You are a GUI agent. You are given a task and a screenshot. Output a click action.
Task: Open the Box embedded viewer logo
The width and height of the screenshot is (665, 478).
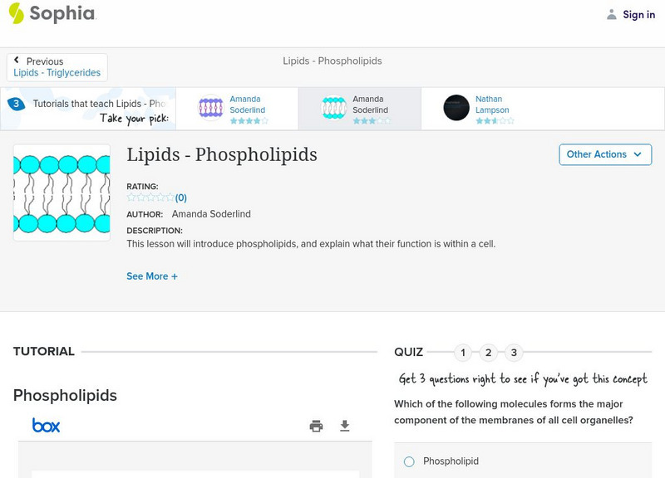click(x=47, y=426)
